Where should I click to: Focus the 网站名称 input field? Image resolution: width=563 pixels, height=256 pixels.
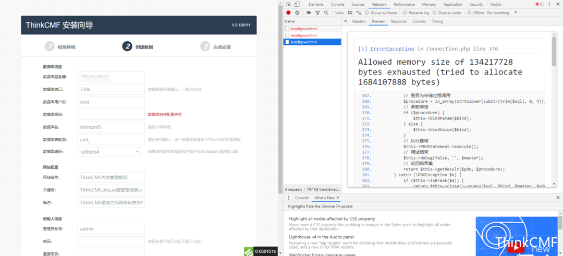coord(111,177)
